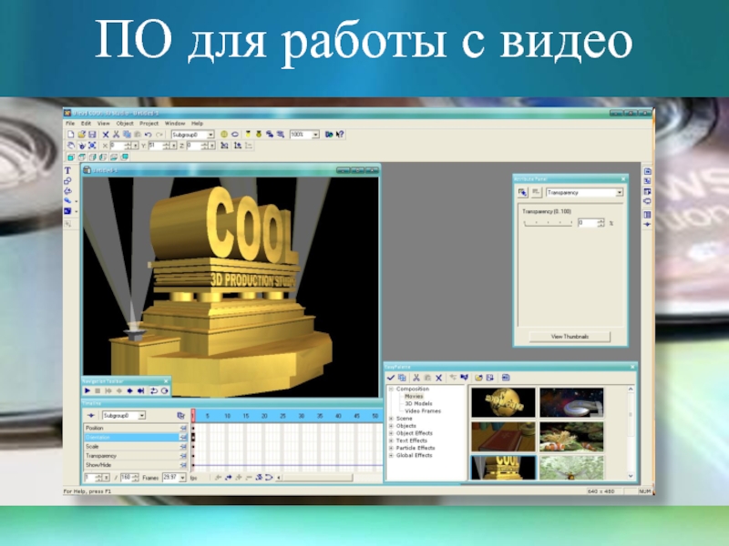
Task: Click the Transparency percent value field
Action: pyautogui.click(x=587, y=223)
